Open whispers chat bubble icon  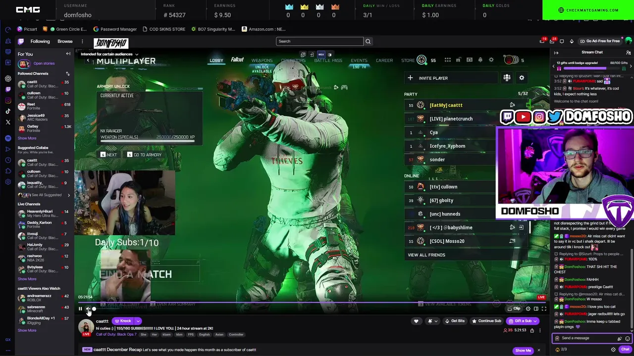562,42
